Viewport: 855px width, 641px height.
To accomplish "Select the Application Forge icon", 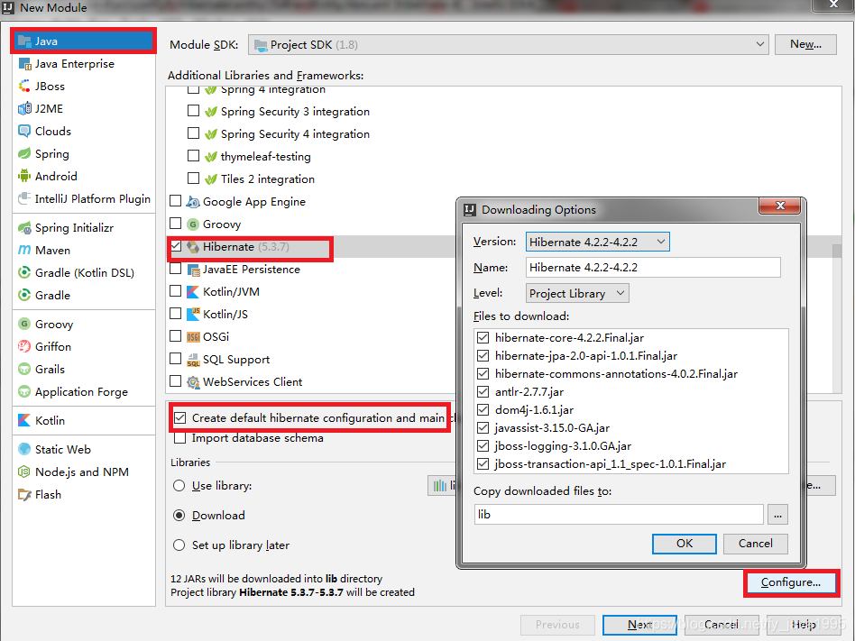I will (24, 392).
